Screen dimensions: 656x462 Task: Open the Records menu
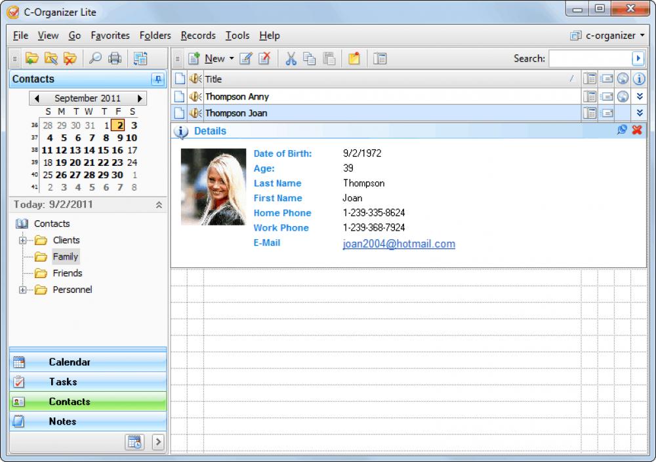pos(198,35)
